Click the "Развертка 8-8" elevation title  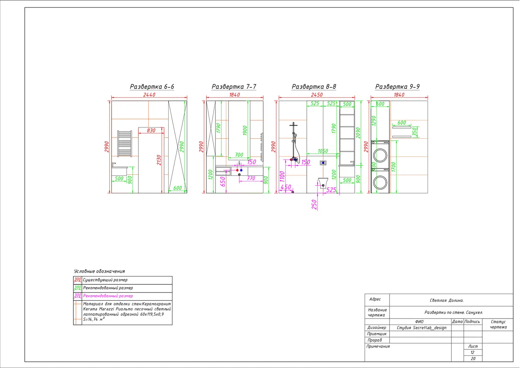[x=314, y=87]
